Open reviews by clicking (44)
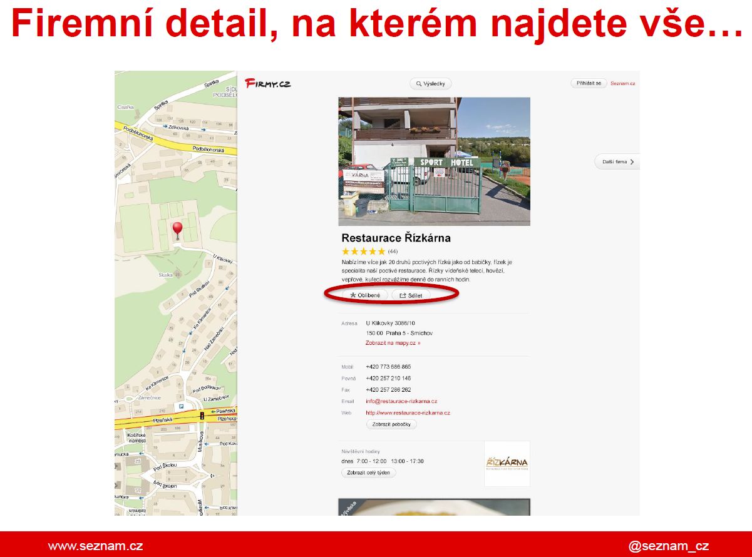 [393, 250]
